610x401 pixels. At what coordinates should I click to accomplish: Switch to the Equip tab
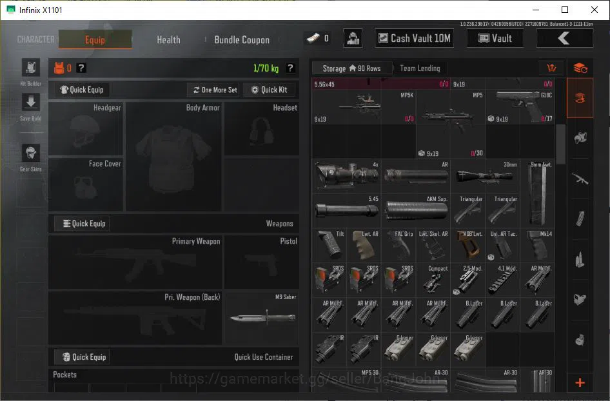[95, 40]
